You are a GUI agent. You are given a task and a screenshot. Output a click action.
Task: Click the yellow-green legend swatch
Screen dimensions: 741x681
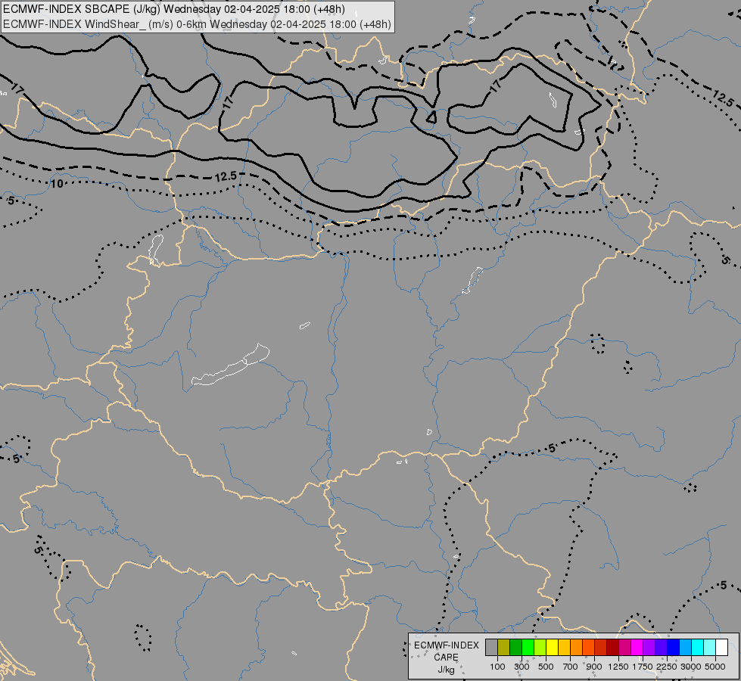540,647
